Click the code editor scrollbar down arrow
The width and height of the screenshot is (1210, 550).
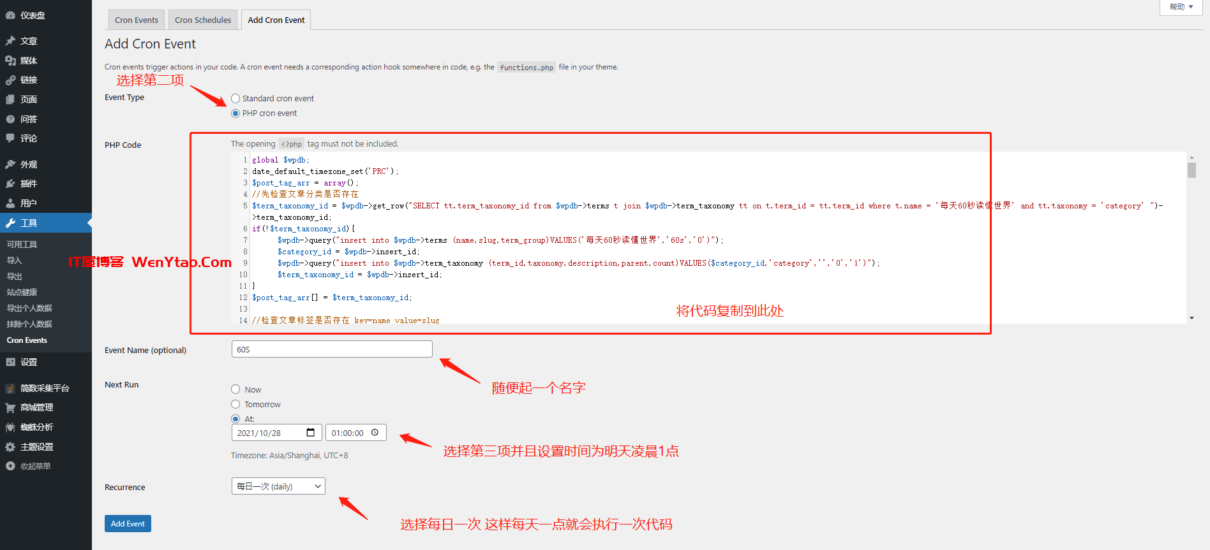(1191, 318)
